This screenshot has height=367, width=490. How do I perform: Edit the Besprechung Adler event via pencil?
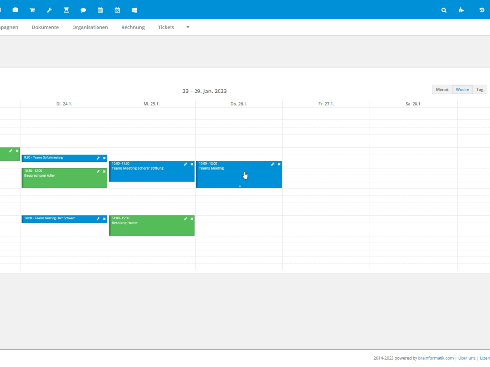click(x=98, y=172)
